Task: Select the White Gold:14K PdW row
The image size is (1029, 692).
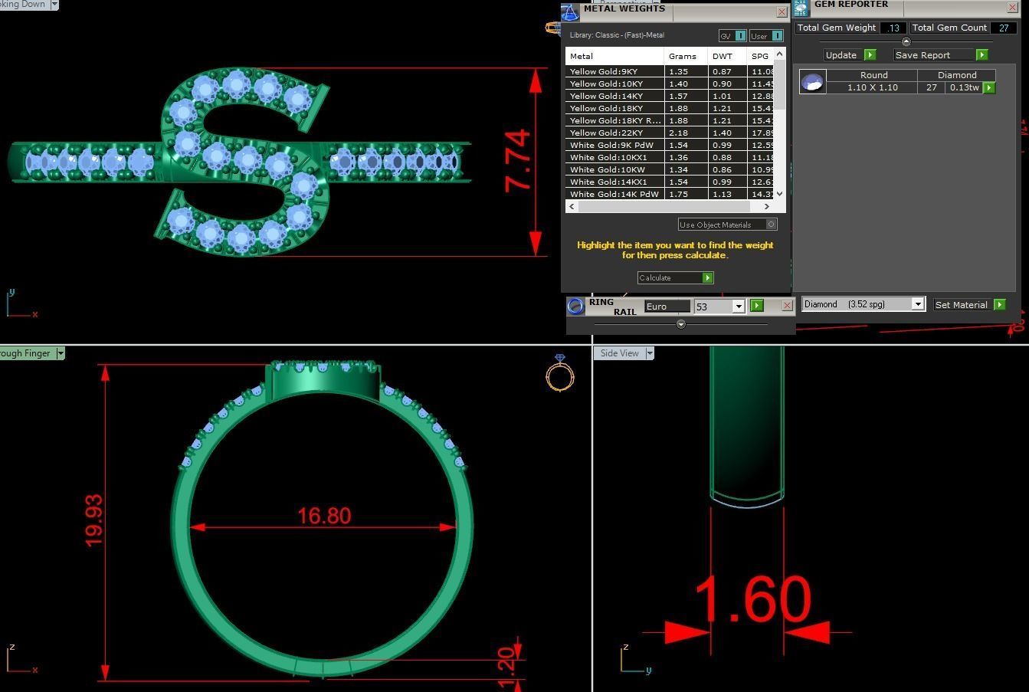Action: pos(670,194)
